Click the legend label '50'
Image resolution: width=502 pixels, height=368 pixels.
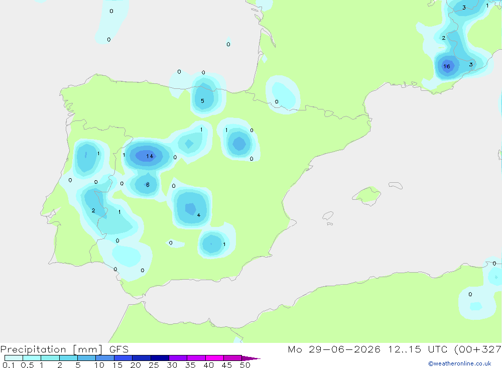(x=245, y=365)
